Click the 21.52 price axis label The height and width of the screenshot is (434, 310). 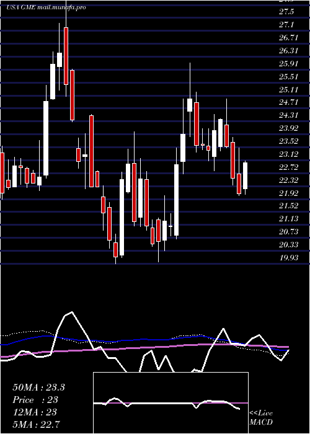(x=289, y=206)
